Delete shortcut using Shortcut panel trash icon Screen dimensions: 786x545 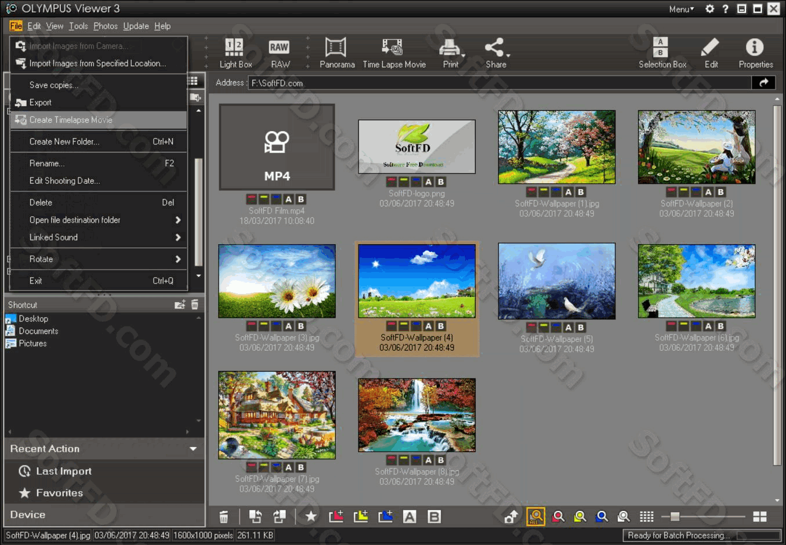click(195, 304)
